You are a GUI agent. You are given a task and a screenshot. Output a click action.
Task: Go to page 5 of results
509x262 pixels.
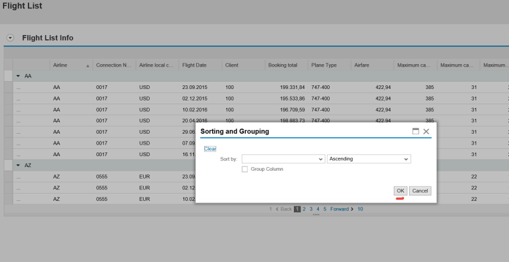325,209
